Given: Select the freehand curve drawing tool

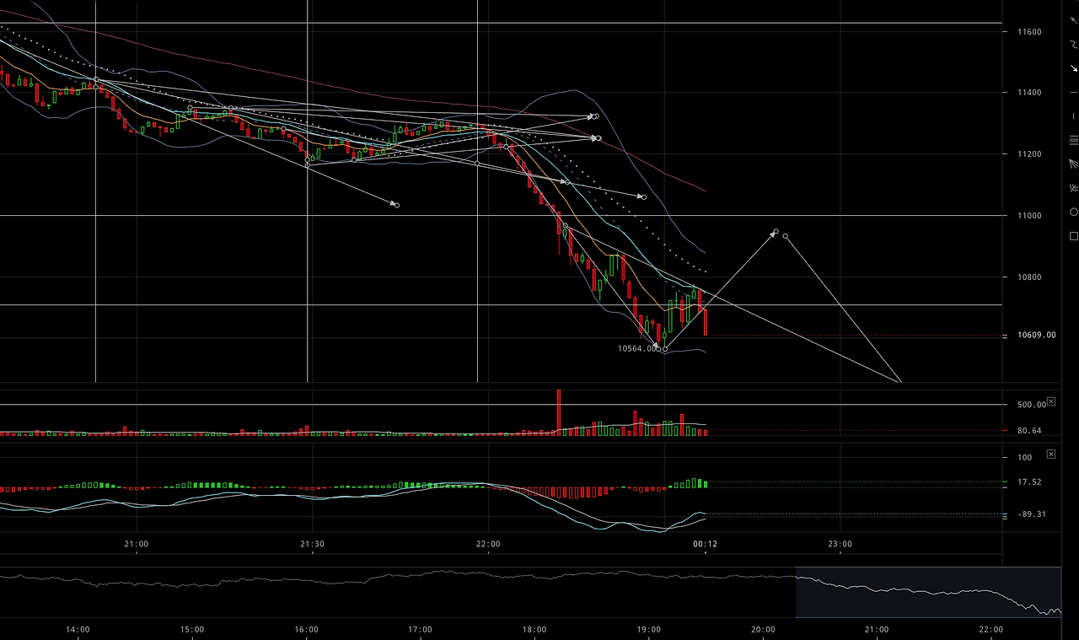Looking at the screenshot, I should point(1074,44).
